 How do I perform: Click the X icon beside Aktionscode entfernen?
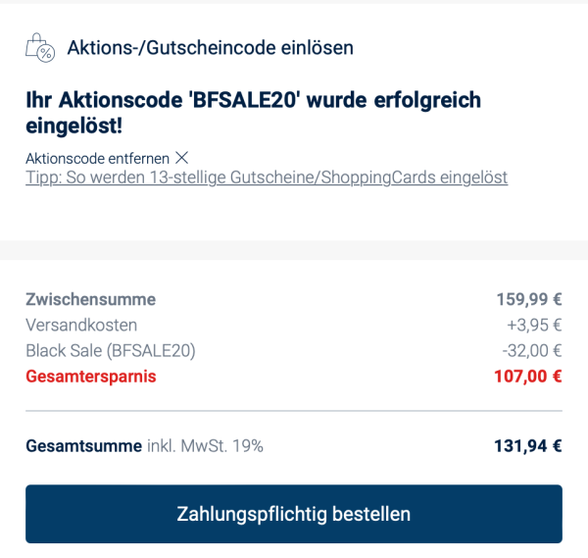coord(181,158)
